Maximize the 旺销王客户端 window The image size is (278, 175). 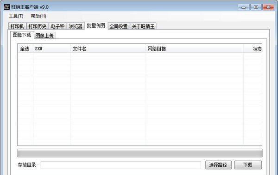(x=256, y=7)
